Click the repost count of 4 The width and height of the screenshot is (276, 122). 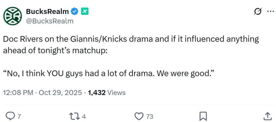click(84, 116)
